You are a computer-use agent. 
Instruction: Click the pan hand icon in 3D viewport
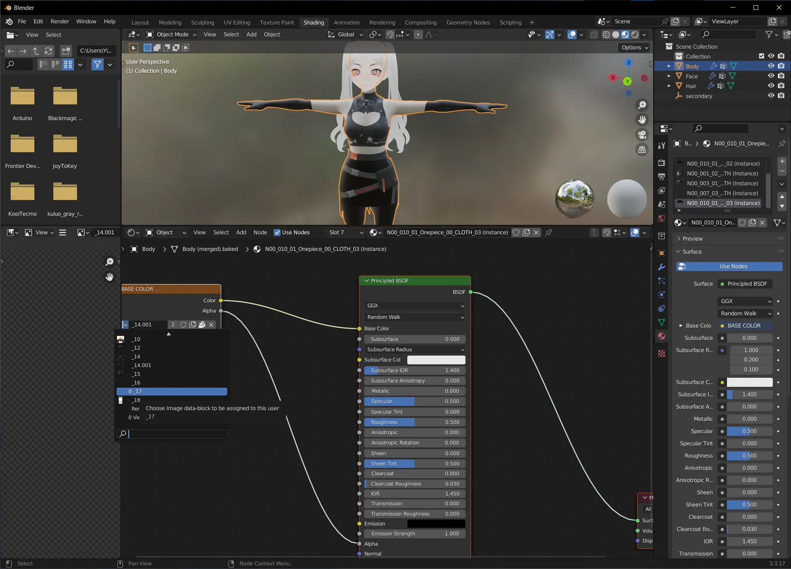[642, 120]
